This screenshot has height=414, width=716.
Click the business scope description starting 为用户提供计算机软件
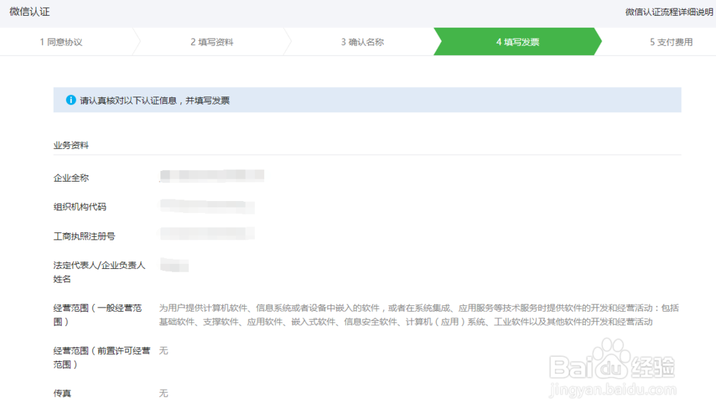pos(419,315)
